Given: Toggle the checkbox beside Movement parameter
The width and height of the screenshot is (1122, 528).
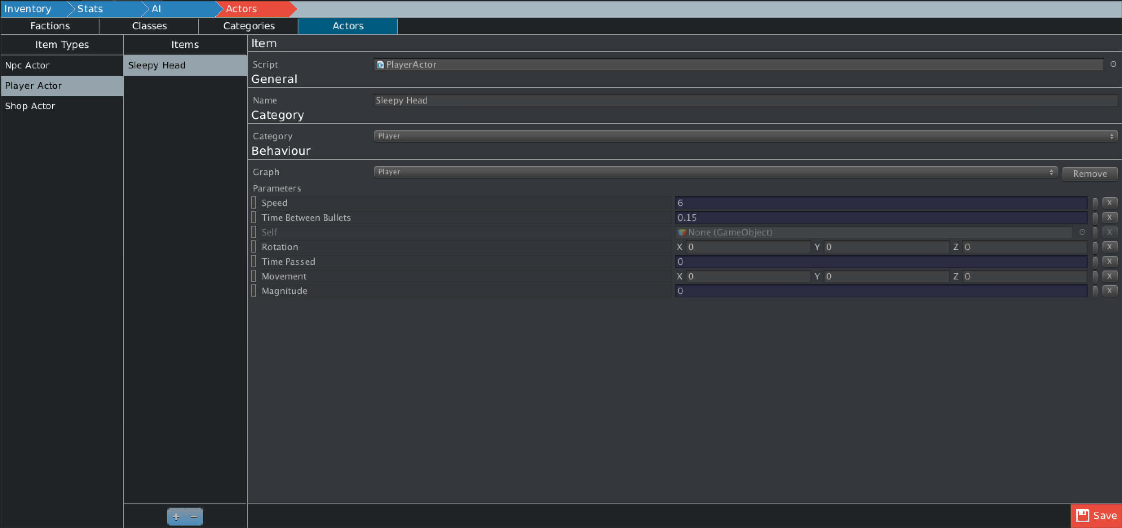Looking at the screenshot, I should (254, 276).
